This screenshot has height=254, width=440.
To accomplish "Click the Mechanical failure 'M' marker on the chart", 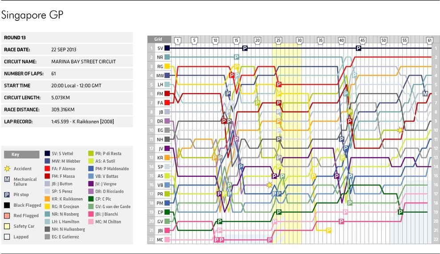I will click(425, 94).
